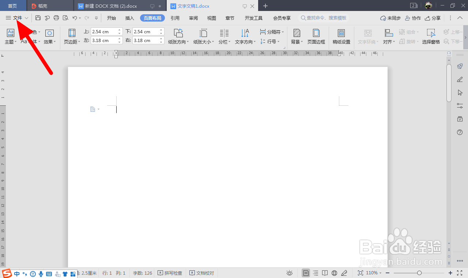The height and width of the screenshot is (278, 468).
Task: Expand quick access toolbar customize arrow
Action: click(97, 18)
